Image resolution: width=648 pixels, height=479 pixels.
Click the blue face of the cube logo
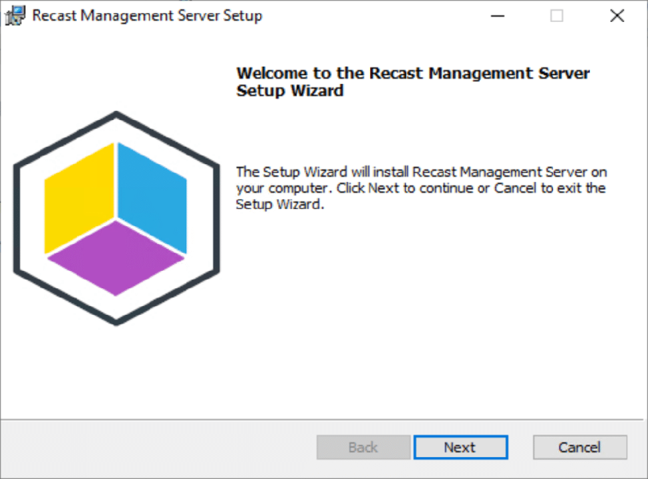point(152,197)
